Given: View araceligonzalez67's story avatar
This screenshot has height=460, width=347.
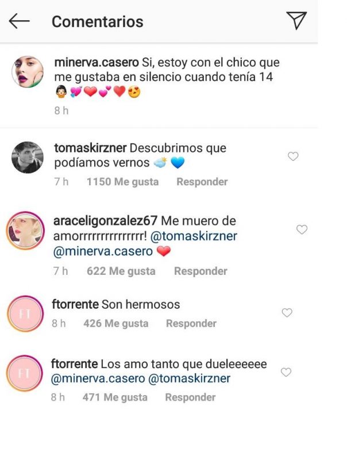Looking at the screenshot, I should [25, 231].
